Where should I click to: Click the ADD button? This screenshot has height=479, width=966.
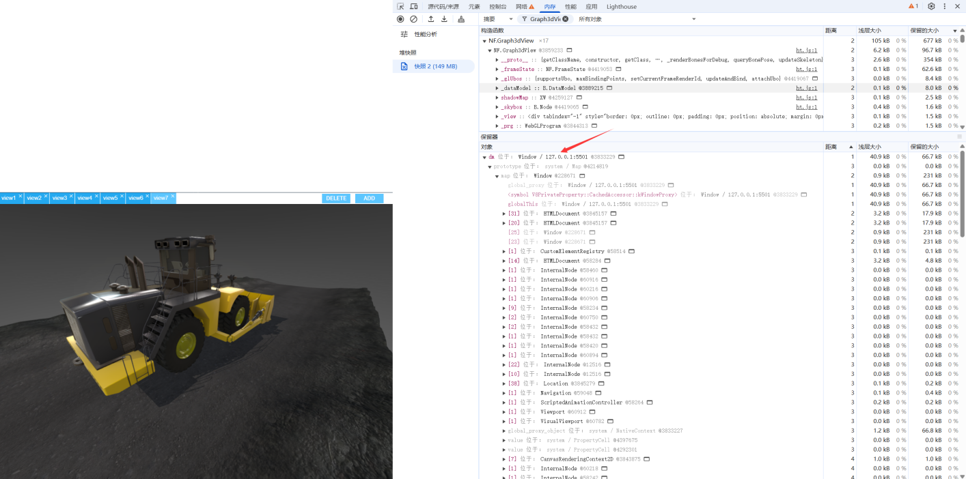coord(369,199)
